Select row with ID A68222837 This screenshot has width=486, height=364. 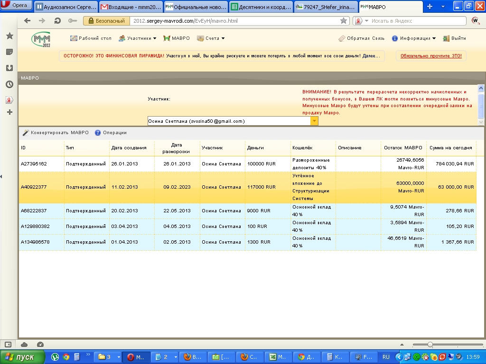point(247,211)
